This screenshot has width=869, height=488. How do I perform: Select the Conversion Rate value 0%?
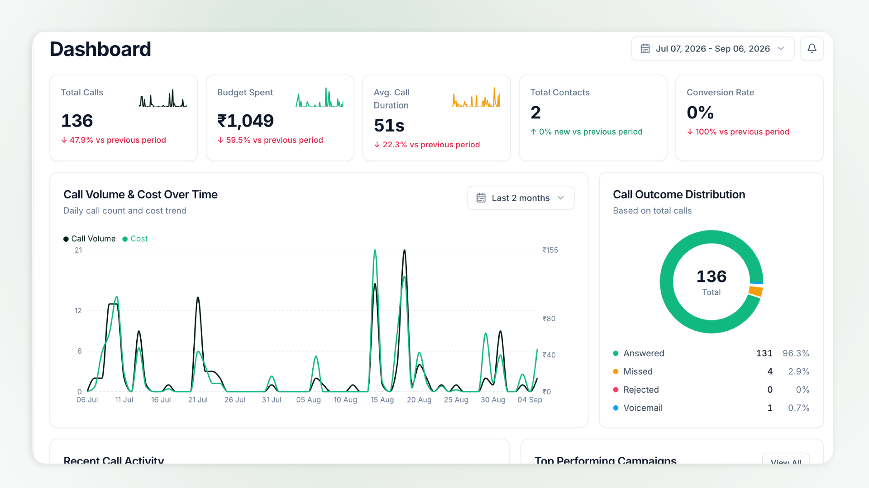700,112
